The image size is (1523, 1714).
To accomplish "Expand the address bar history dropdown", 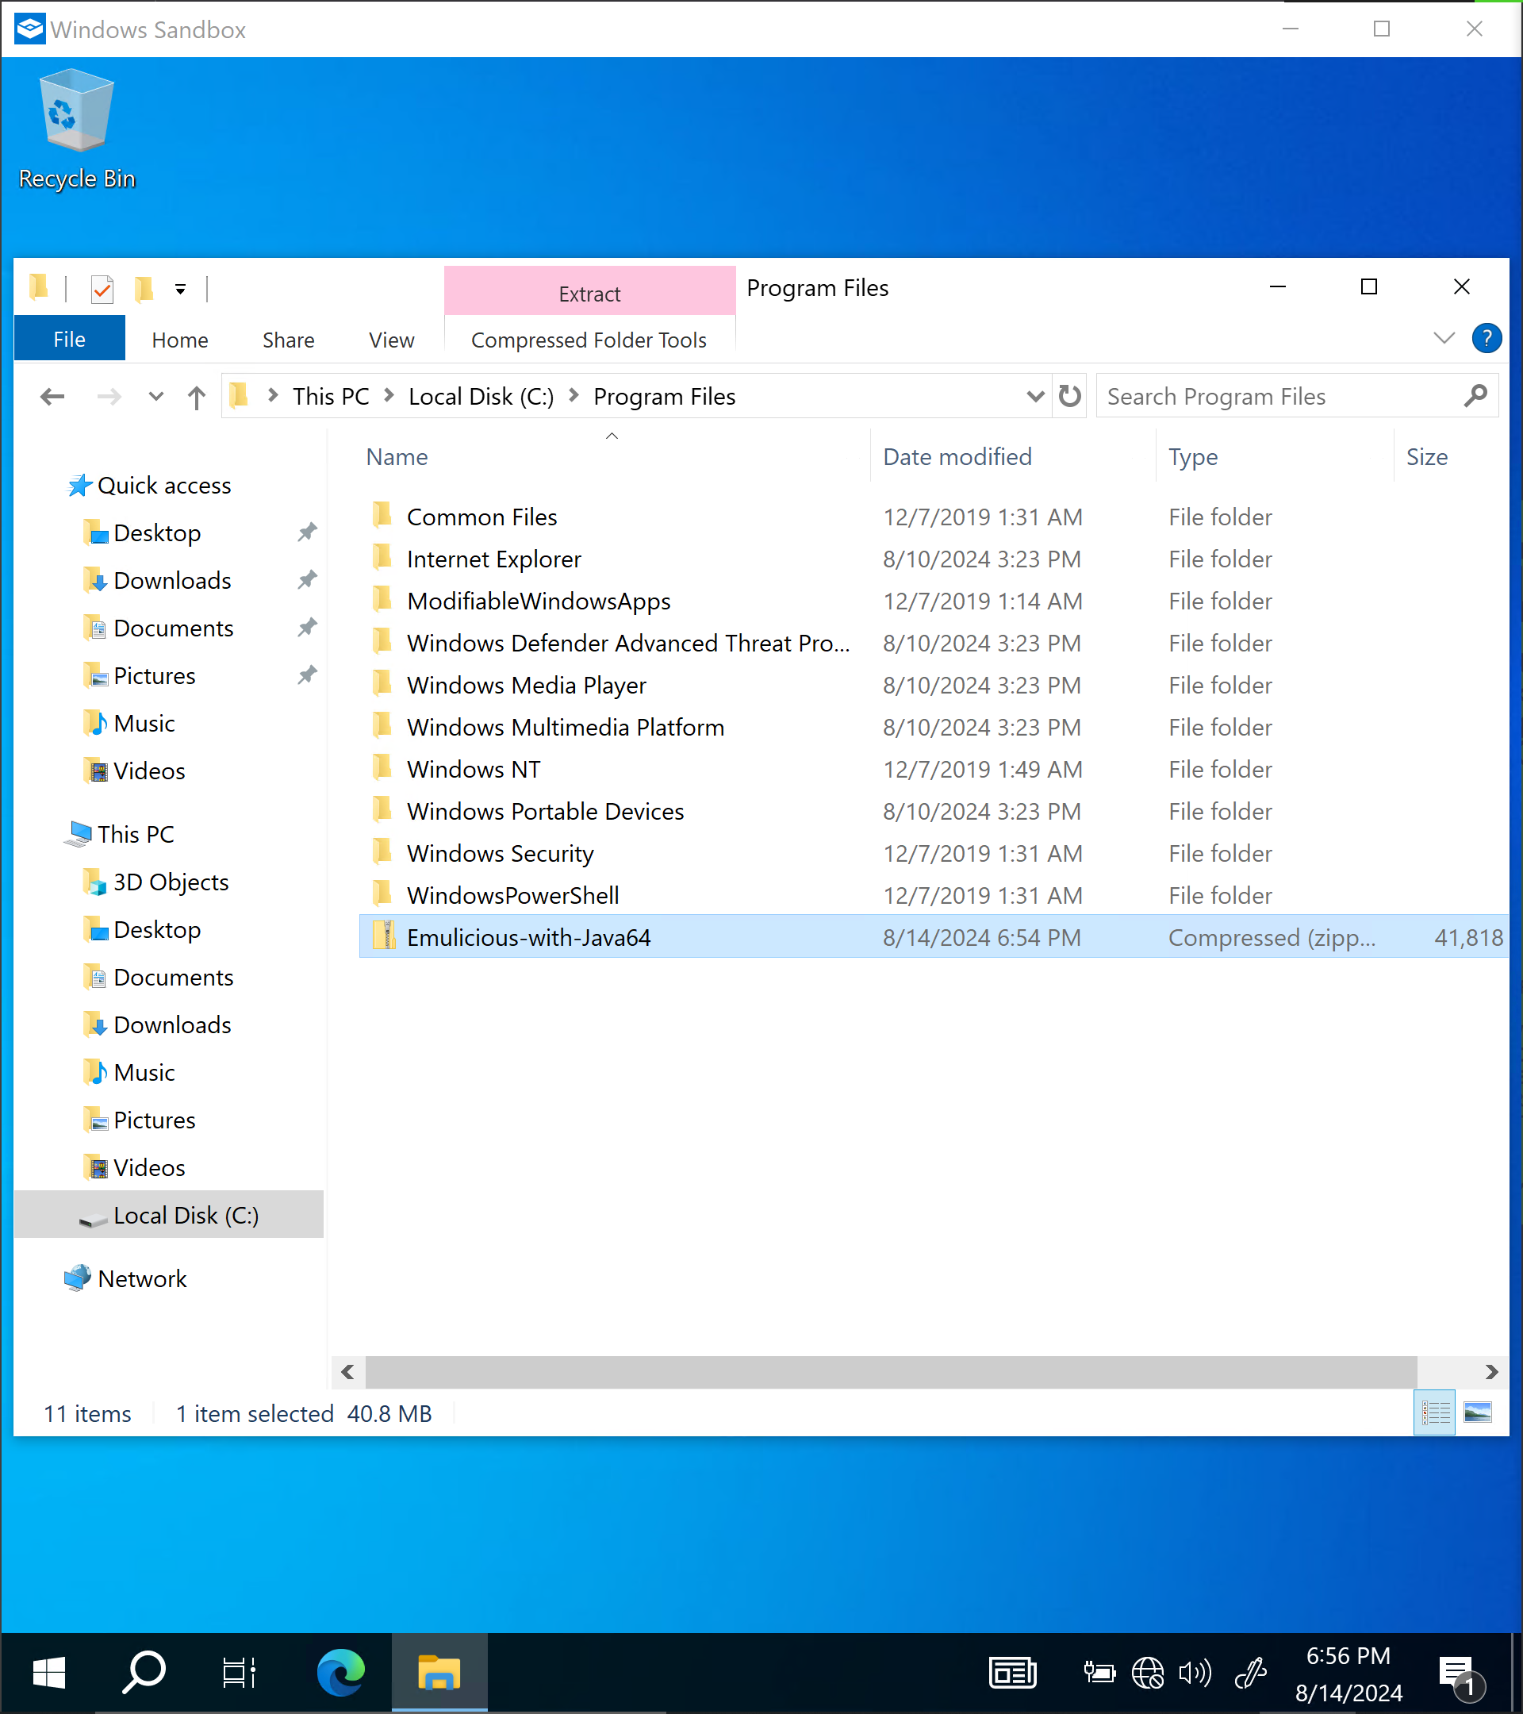I will pos(1035,397).
